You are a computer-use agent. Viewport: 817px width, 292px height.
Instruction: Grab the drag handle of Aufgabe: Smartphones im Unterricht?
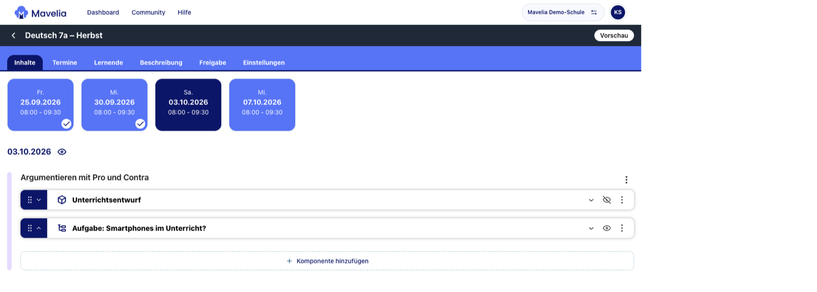30,228
